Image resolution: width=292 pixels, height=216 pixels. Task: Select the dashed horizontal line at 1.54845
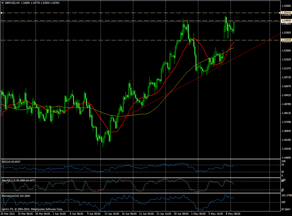point(114,20)
